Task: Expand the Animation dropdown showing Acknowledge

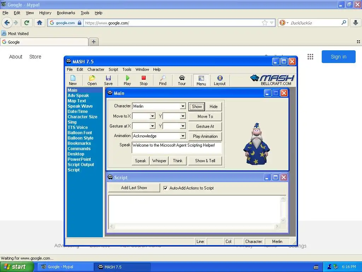Action: coord(183,136)
